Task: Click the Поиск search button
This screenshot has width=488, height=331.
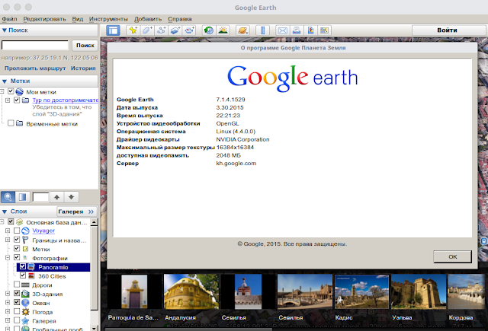Action: (x=85, y=46)
